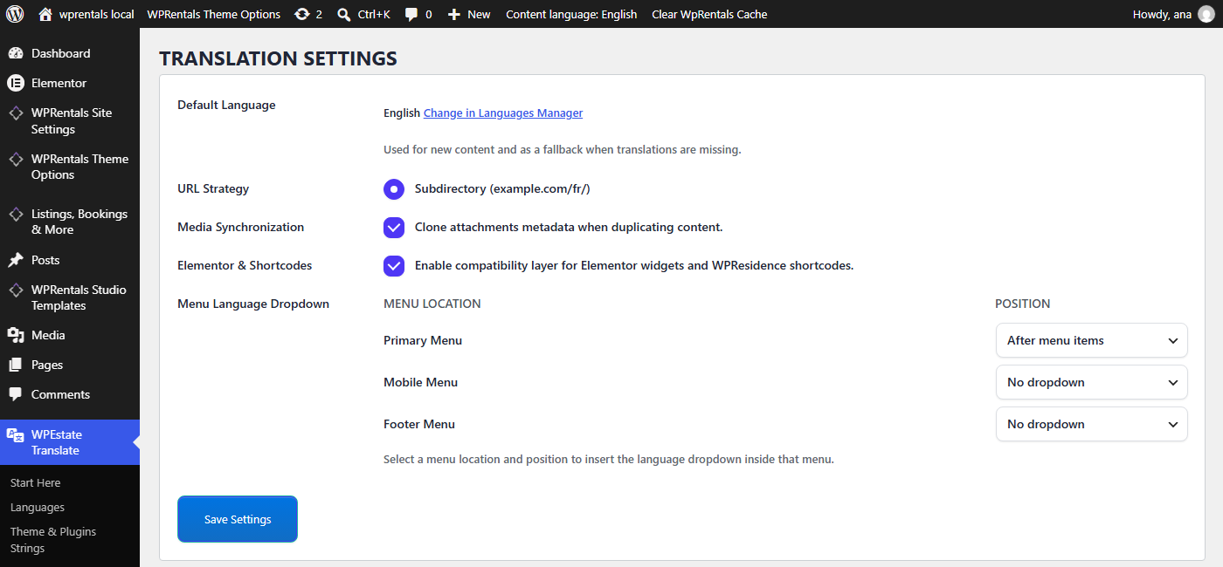Viewport: 1223px width, 567px height.
Task: Open Mobile Menu position dropdown
Action: 1091,382
